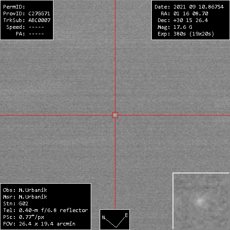Click the bright object in the inset
The image size is (230, 230).
point(199,201)
